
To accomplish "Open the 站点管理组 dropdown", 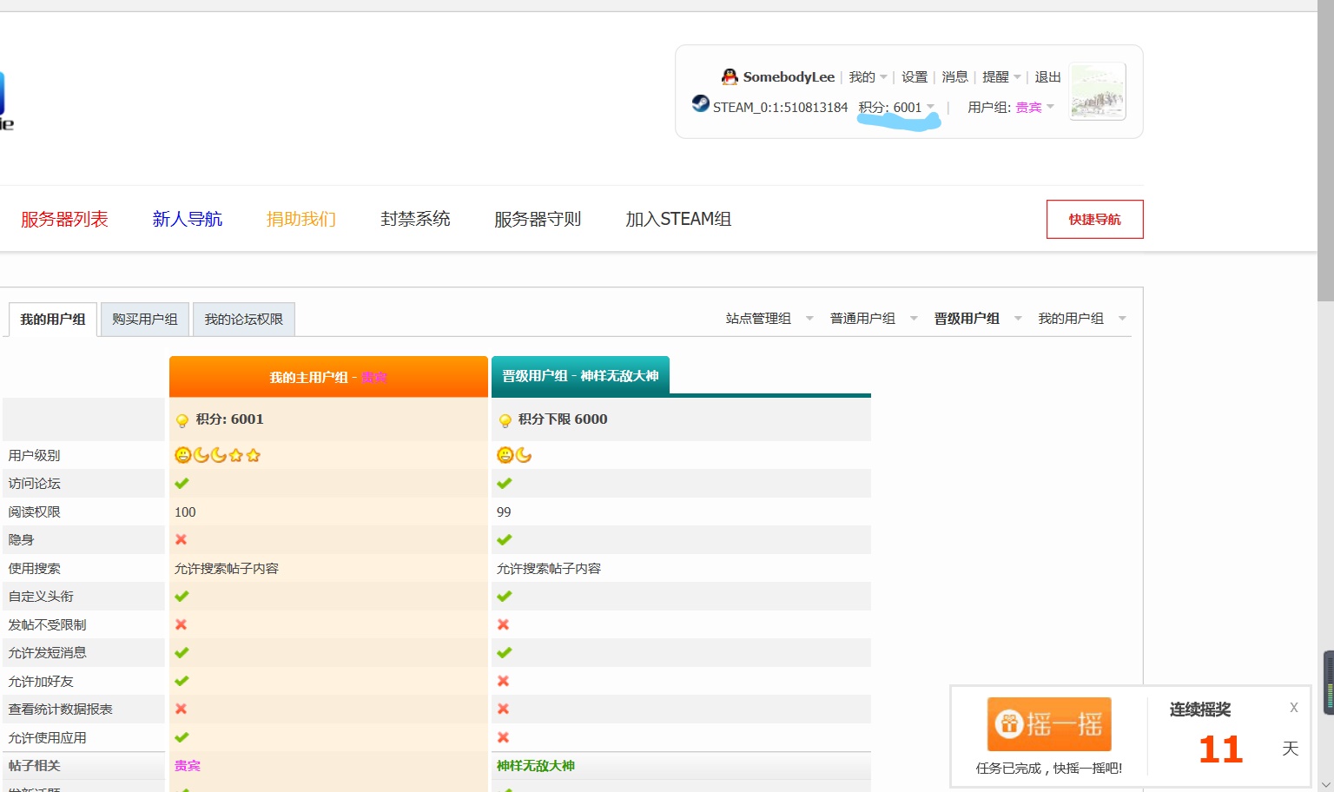I will (769, 319).
